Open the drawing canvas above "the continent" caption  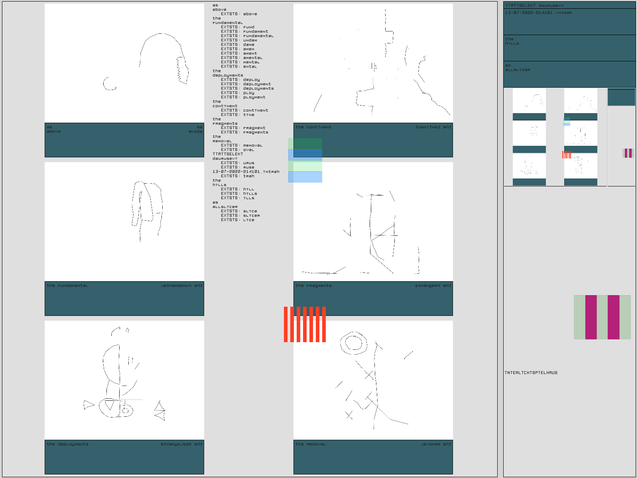pos(373,63)
